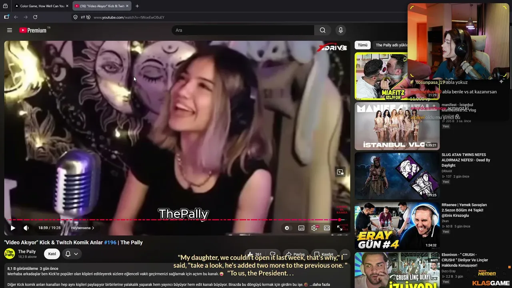Open 'RRaenee | Yemek Savaşları' video title

pyautogui.click(x=464, y=210)
